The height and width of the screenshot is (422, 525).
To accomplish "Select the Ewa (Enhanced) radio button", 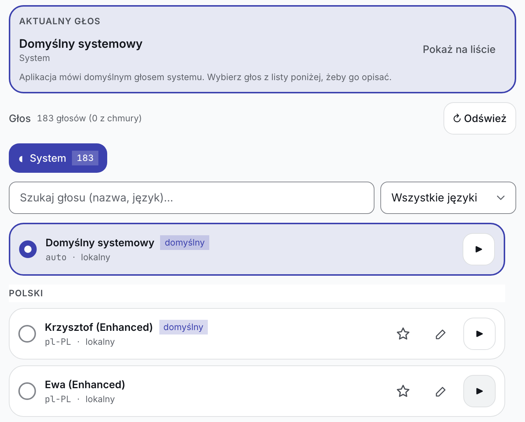I will tap(27, 391).
